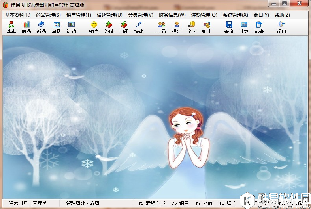Open the 借还管理(U) menu
Viewport: 311px width, 209px height.
tap(109, 15)
